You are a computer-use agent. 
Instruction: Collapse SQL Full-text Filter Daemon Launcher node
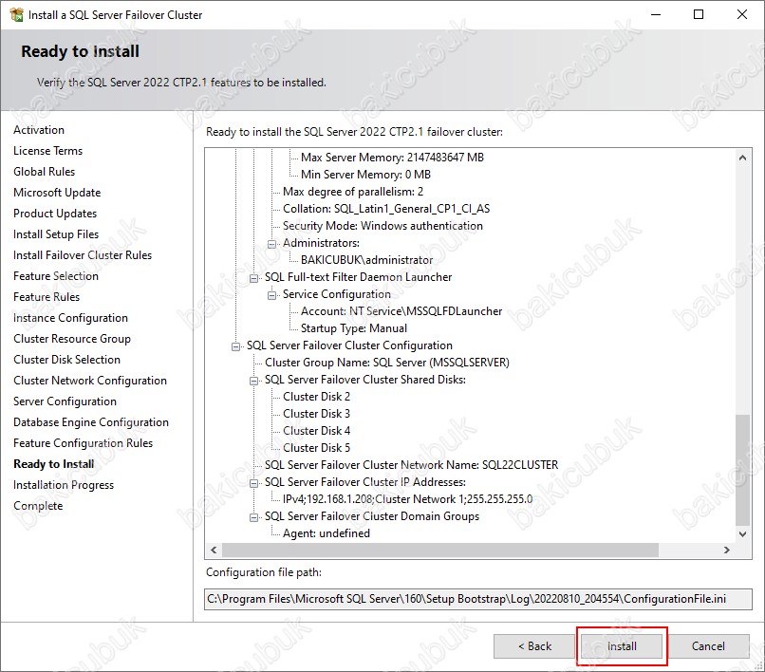coord(253,278)
